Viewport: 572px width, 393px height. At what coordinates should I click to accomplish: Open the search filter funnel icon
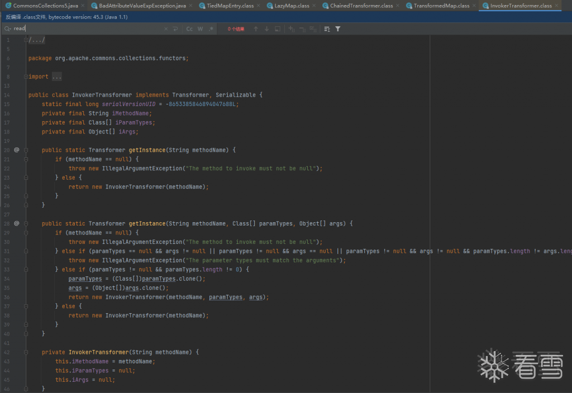point(338,29)
